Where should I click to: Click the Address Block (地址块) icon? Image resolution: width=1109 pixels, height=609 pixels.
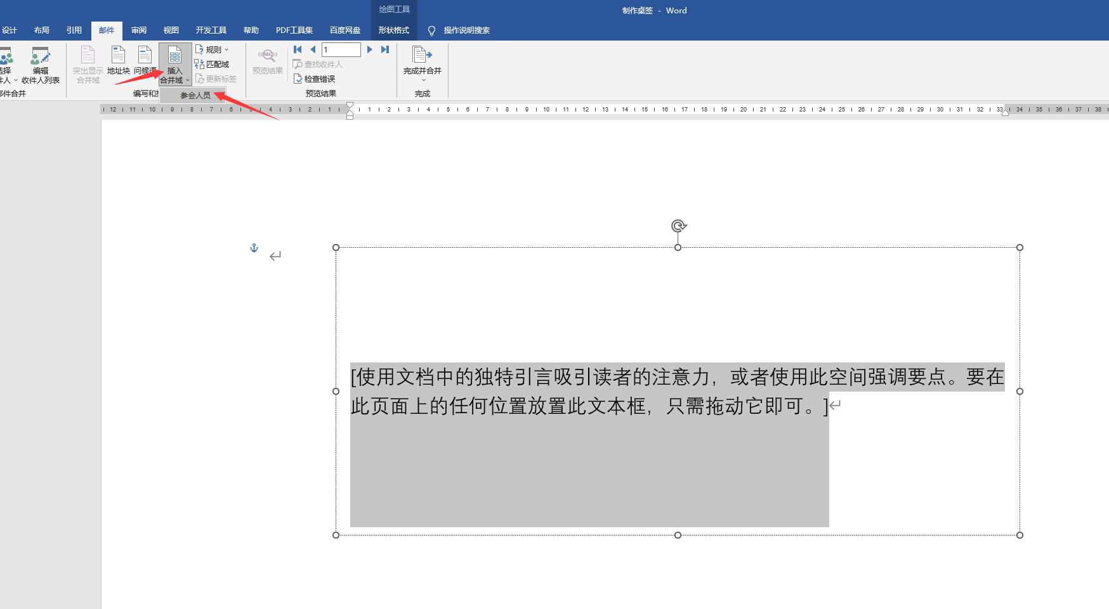[x=118, y=55]
